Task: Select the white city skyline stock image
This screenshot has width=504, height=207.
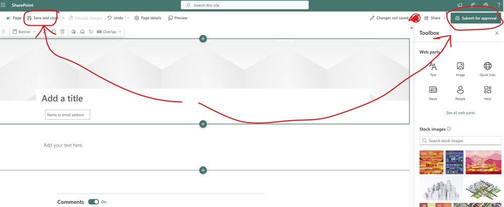Action: 441,188
